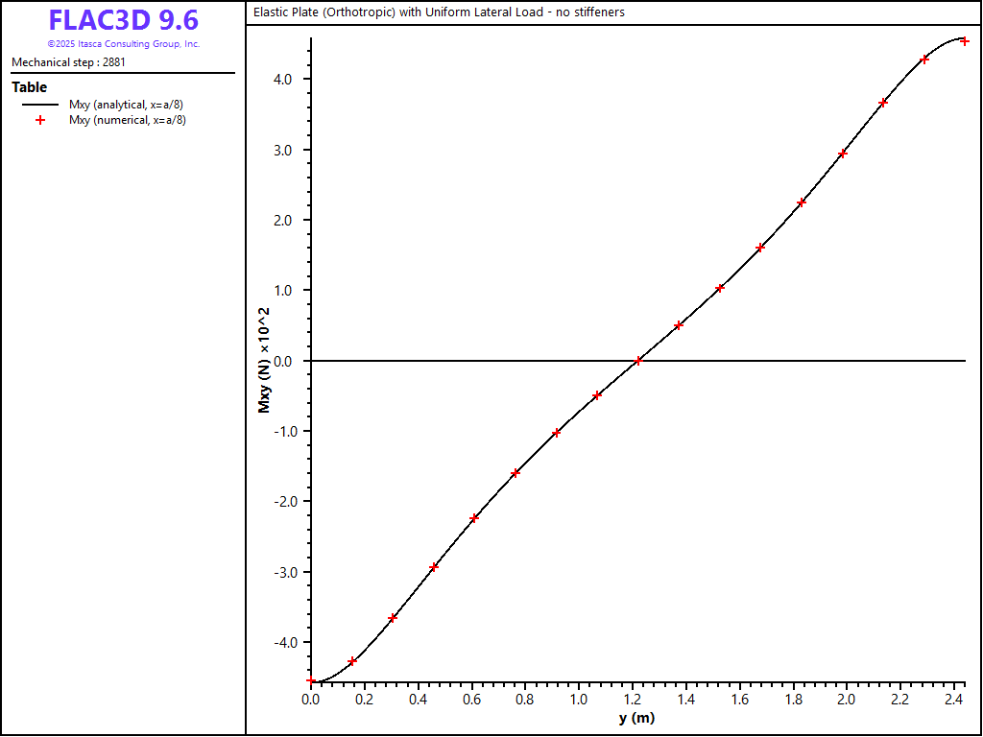The width and height of the screenshot is (983, 737).
Task: Click the red marker nearest Mxy value 1.0
Action: [x=720, y=288]
